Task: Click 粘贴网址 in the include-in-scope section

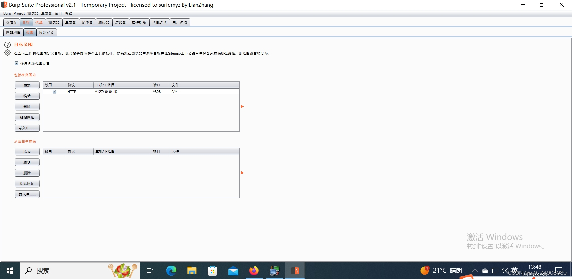Action: 27,117
